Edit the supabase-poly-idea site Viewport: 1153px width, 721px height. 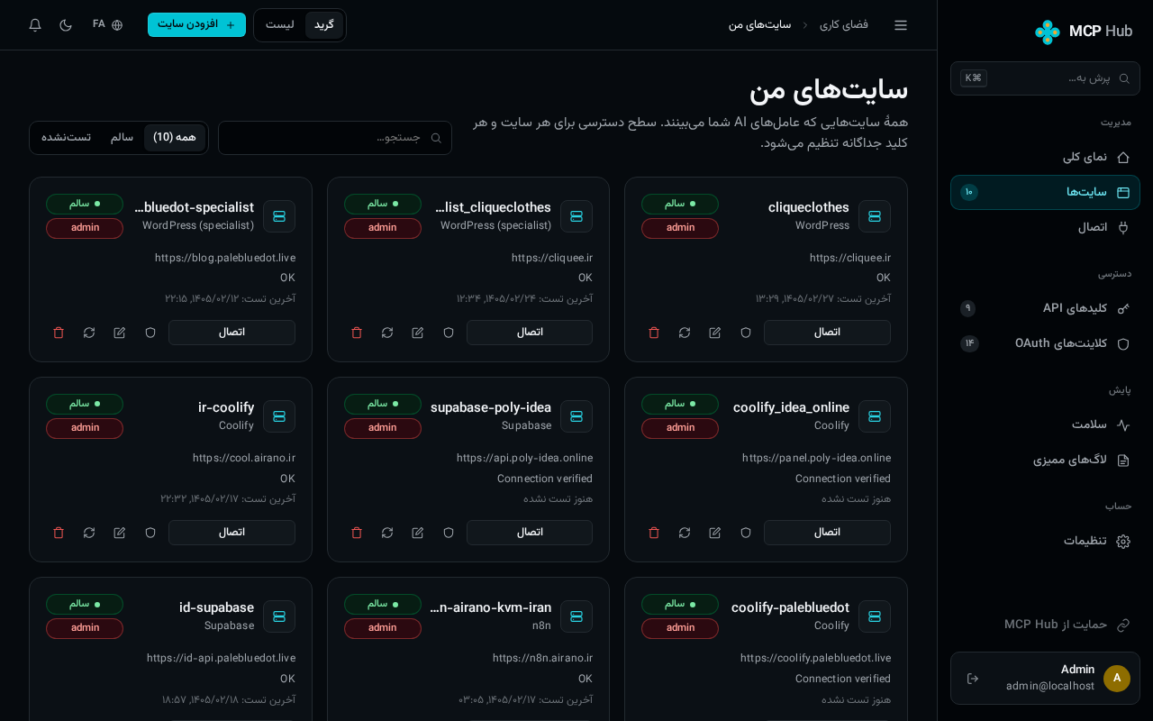(x=418, y=533)
